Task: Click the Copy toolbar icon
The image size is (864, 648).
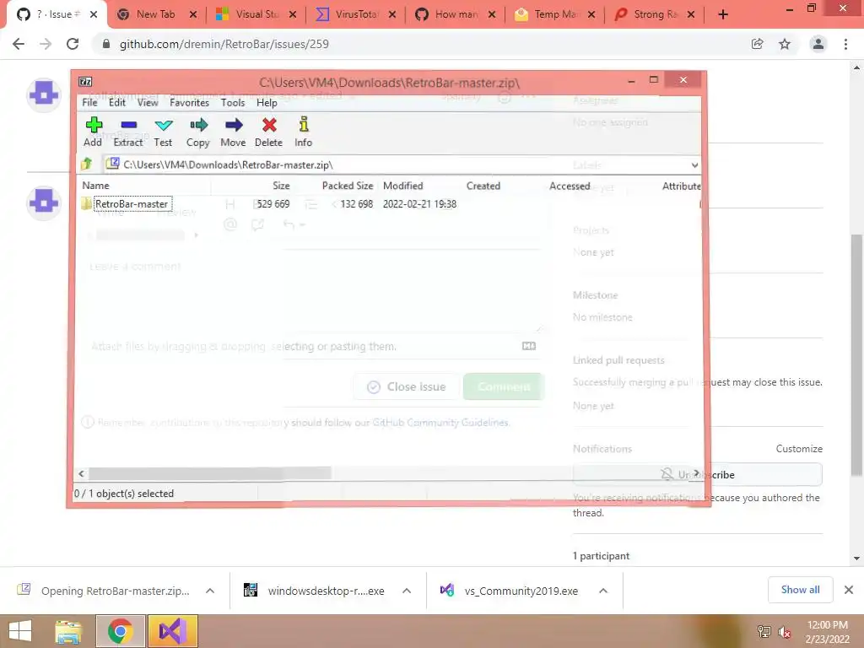Action: [197, 132]
